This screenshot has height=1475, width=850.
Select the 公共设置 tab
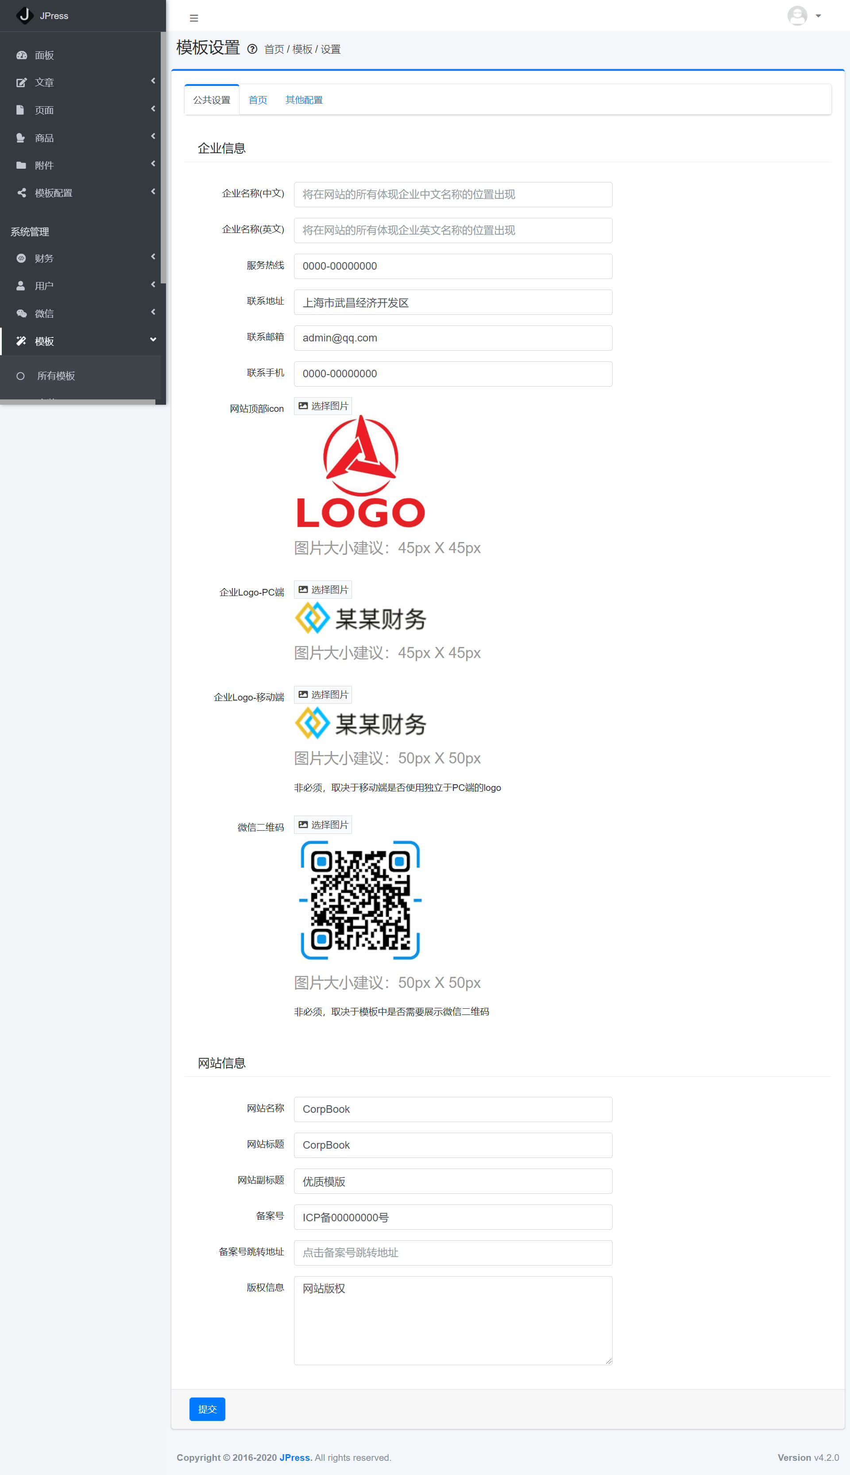coord(211,100)
